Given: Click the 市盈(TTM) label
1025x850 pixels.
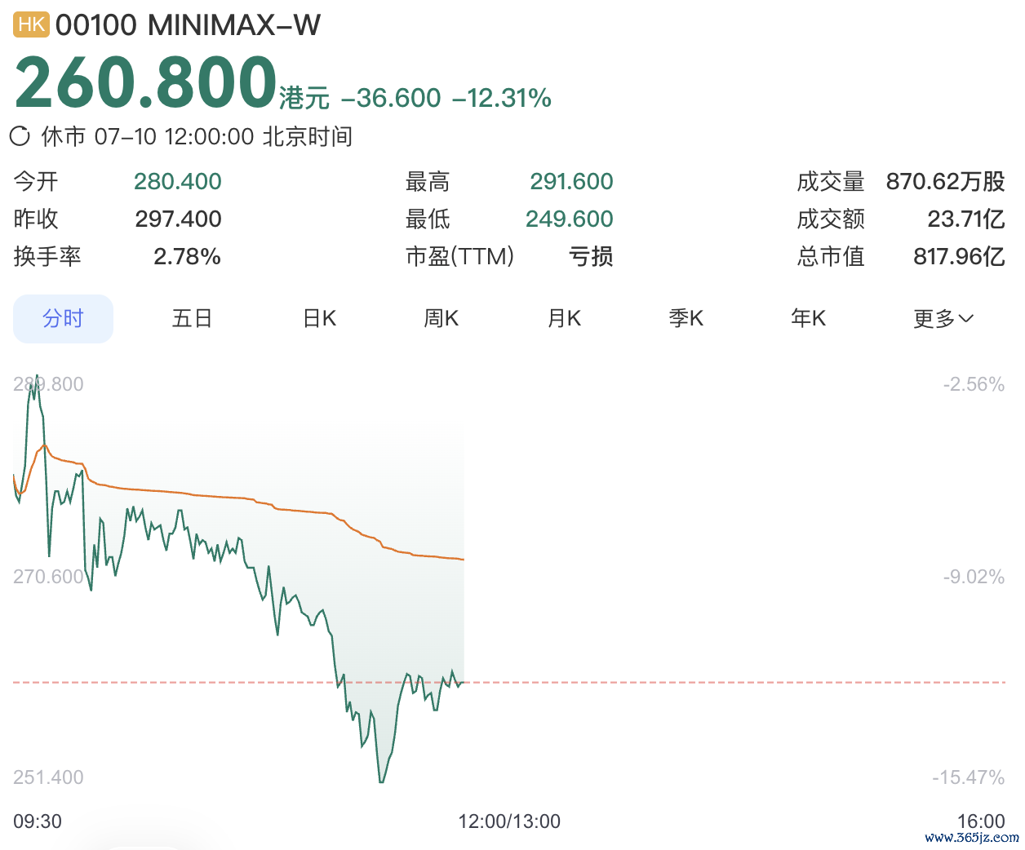Looking at the screenshot, I should [460, 256].
